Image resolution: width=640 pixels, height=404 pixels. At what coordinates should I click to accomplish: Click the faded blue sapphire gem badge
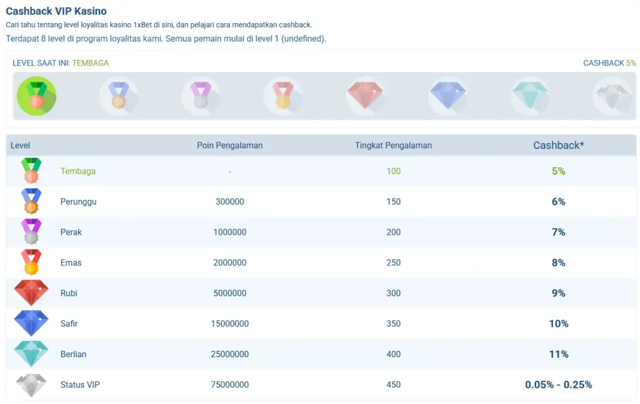[x=447, y=96]
